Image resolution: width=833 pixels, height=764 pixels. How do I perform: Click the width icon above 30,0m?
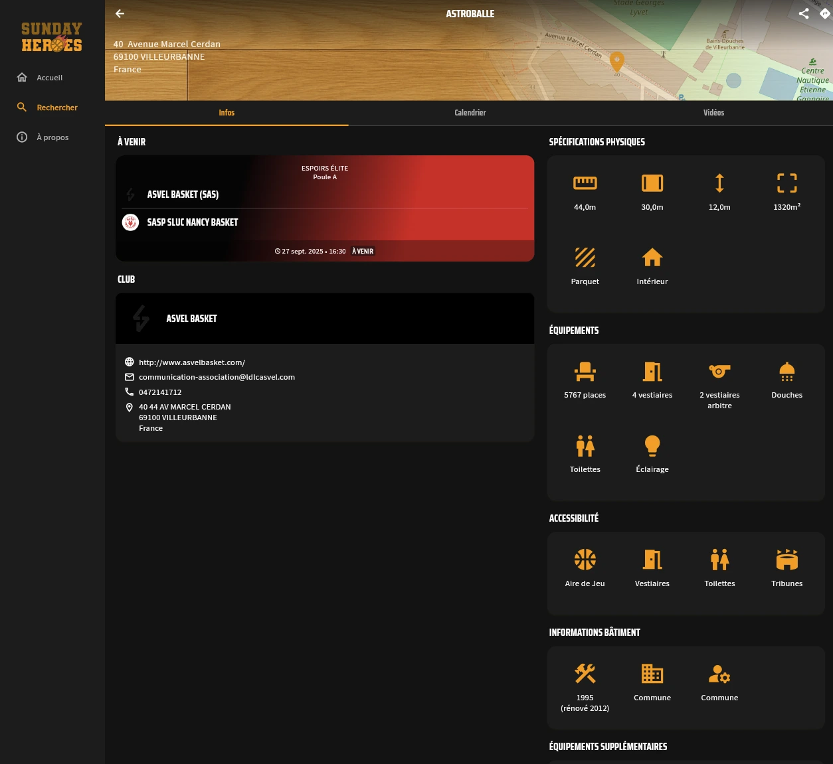652,183
